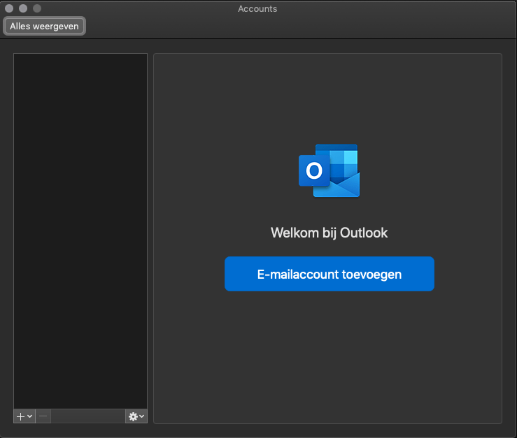Viewport: 517px width, 438px height.
Task: Open the plus add-account dropdown
Action: 24,416
